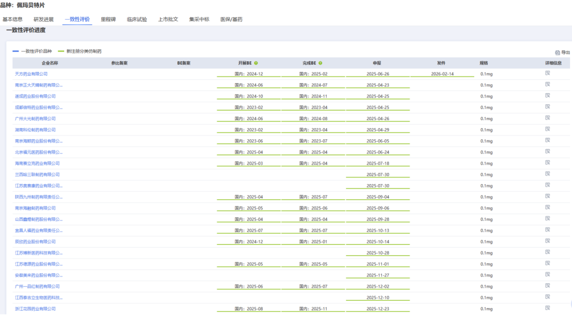Click the 企业名称 column header

[50, 63]
